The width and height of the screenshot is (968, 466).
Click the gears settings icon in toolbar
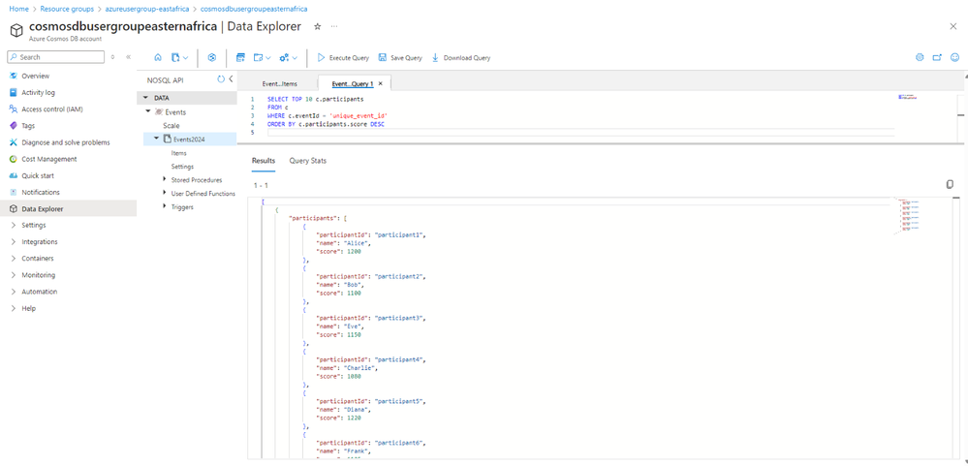click(284, 57)
